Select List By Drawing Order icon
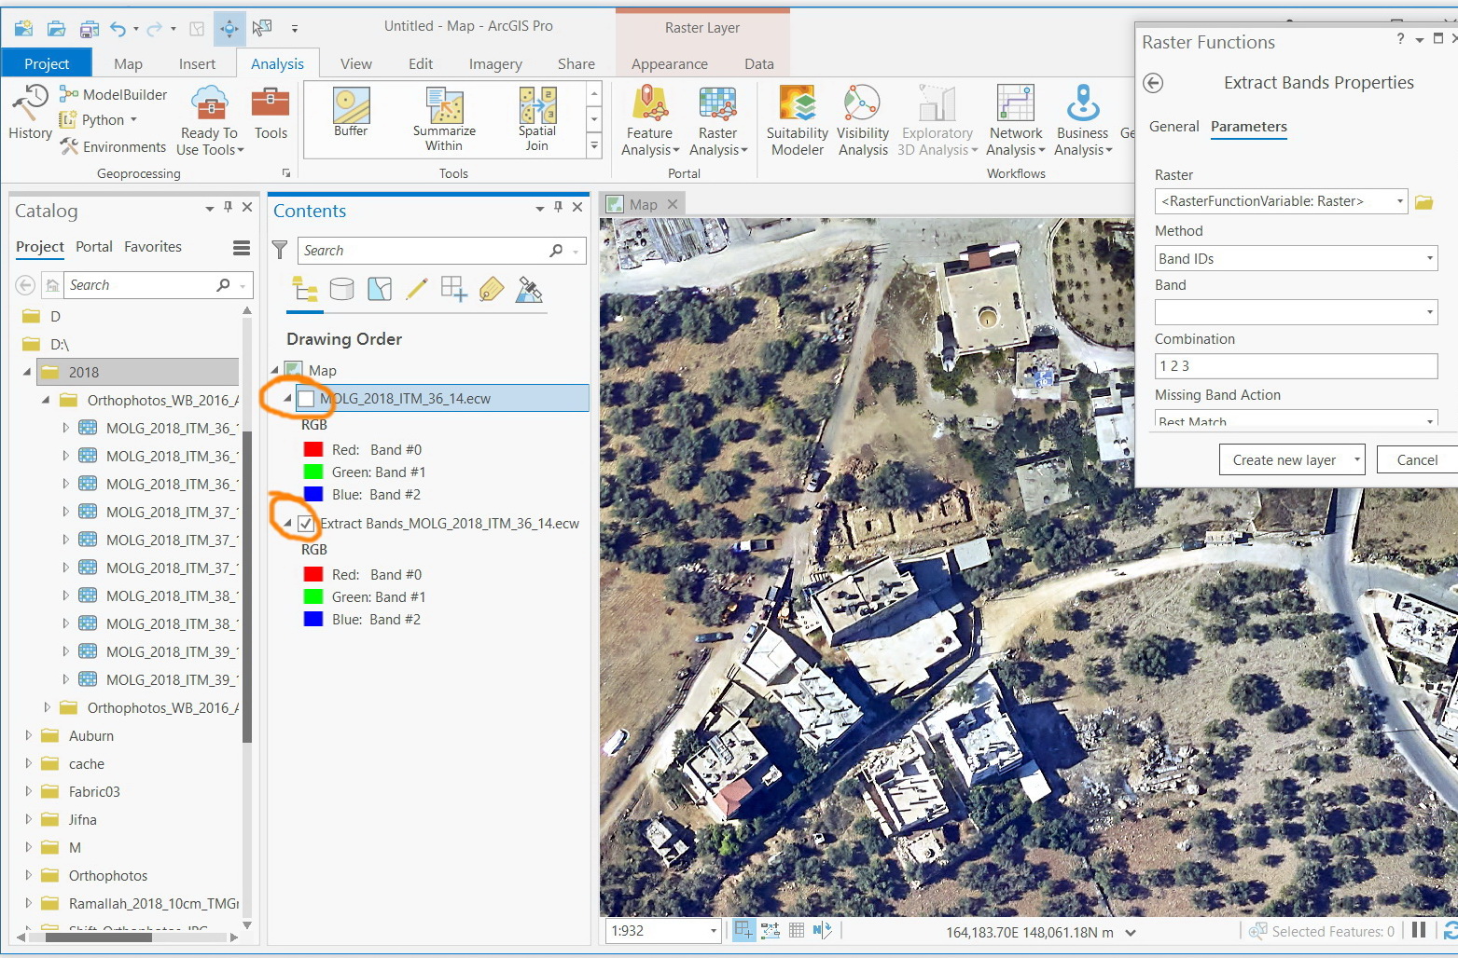This screenshot has height=958, width=1458. tap(305, 290)
